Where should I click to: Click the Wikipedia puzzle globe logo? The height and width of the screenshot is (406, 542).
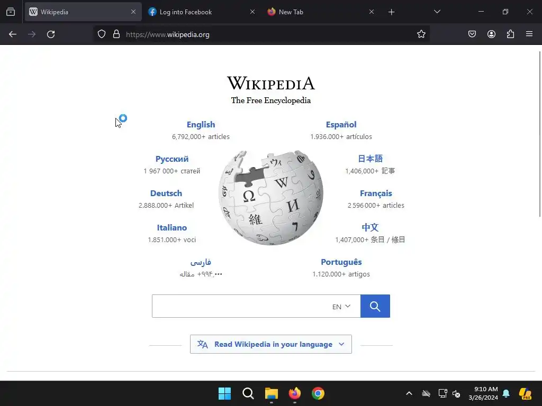click(x=271, y=198)
